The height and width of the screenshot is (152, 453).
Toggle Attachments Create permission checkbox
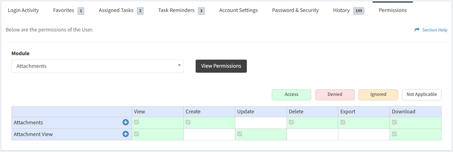(x=188, y=122)
